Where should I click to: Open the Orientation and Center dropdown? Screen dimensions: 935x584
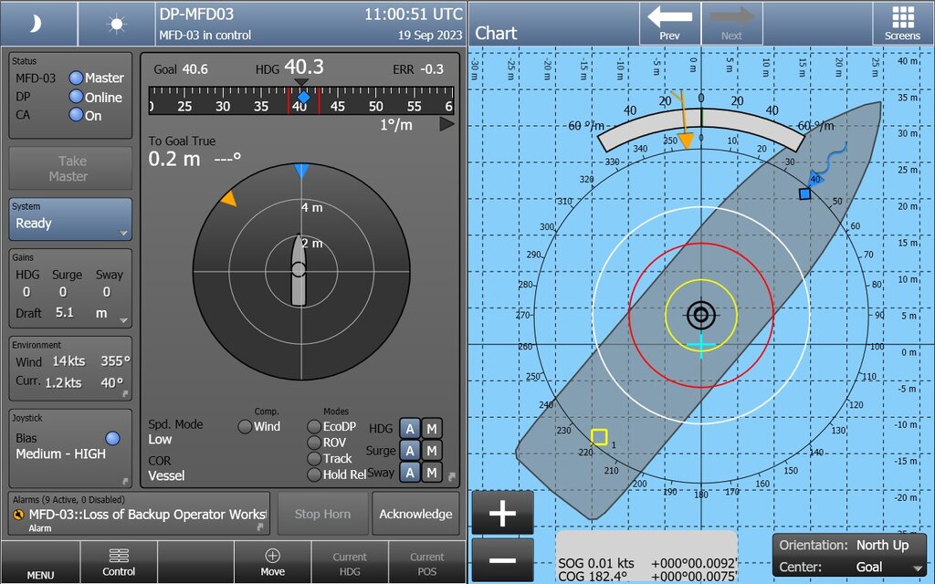pyautogui.click(x=849, y=556)
